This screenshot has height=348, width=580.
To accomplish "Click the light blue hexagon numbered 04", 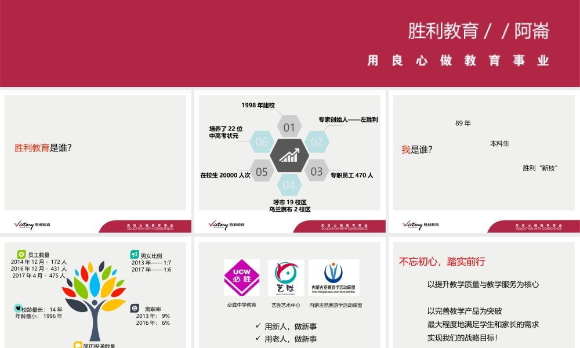I will 289,186.
